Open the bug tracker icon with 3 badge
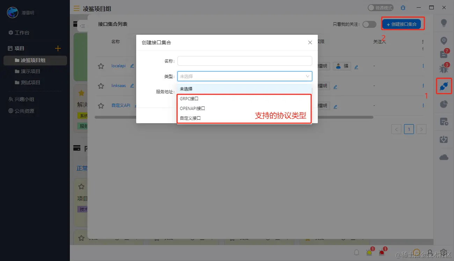The image size is (454, 261). click(444, 68)
